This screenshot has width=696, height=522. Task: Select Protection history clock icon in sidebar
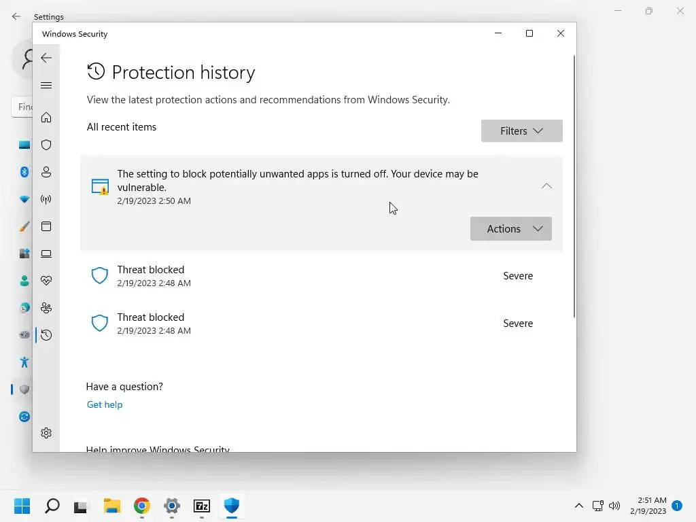(46, 335)
